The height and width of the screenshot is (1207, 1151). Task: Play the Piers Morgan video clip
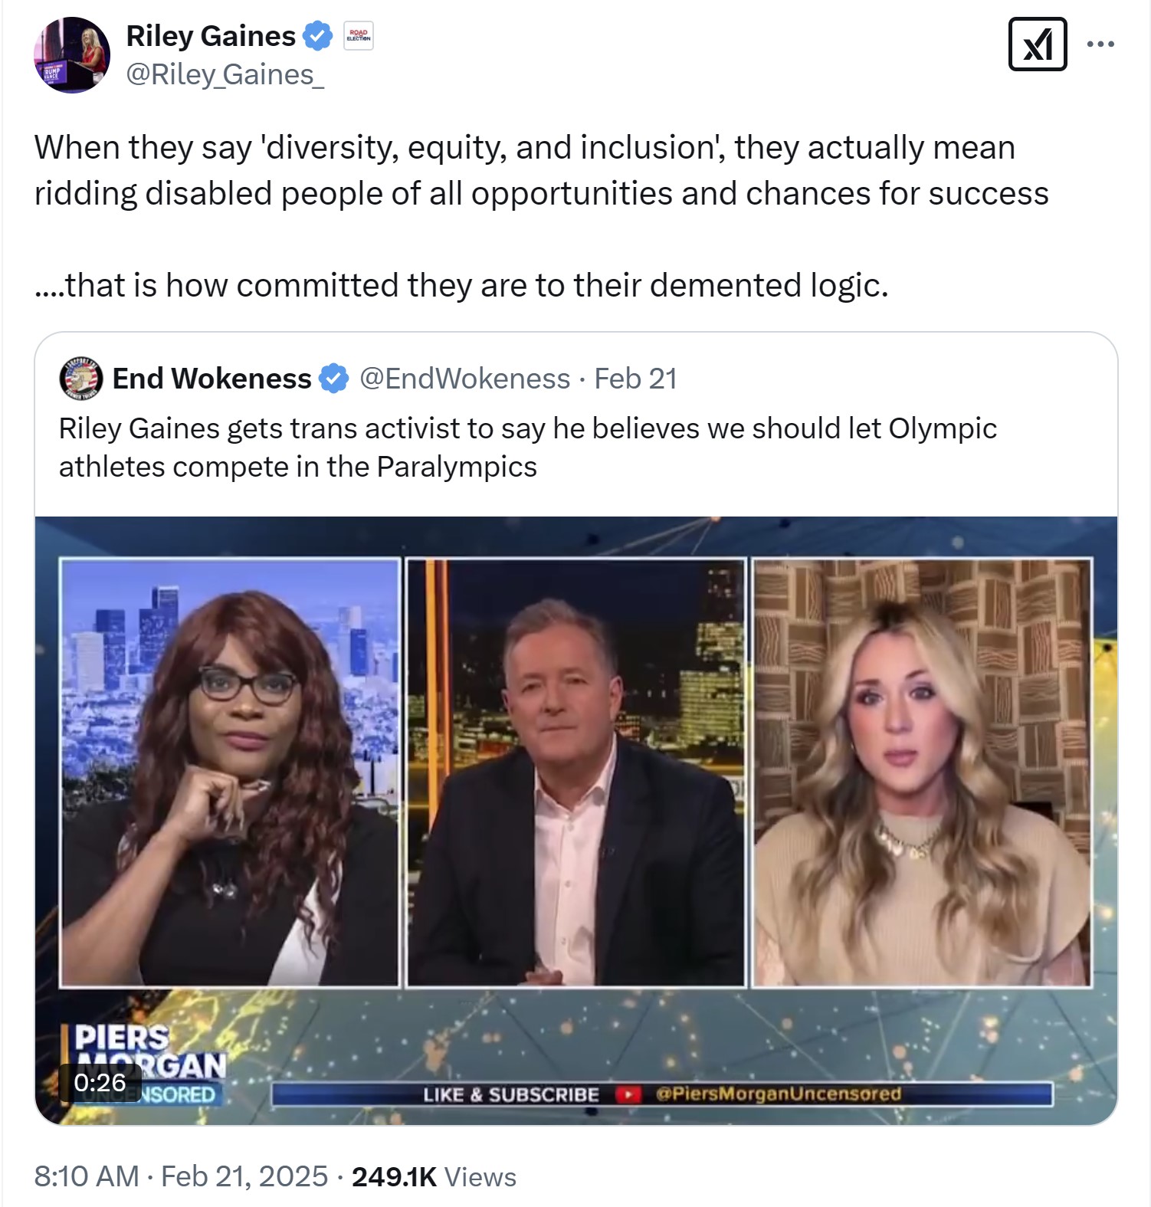coord(576,820)
